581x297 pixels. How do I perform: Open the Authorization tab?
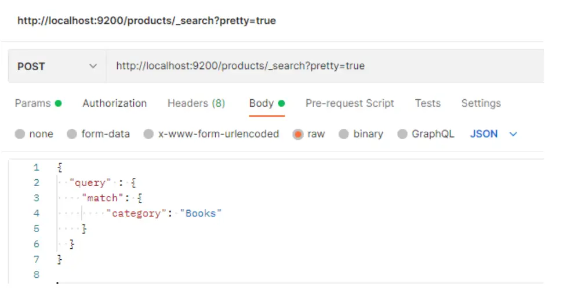[114, 103]
